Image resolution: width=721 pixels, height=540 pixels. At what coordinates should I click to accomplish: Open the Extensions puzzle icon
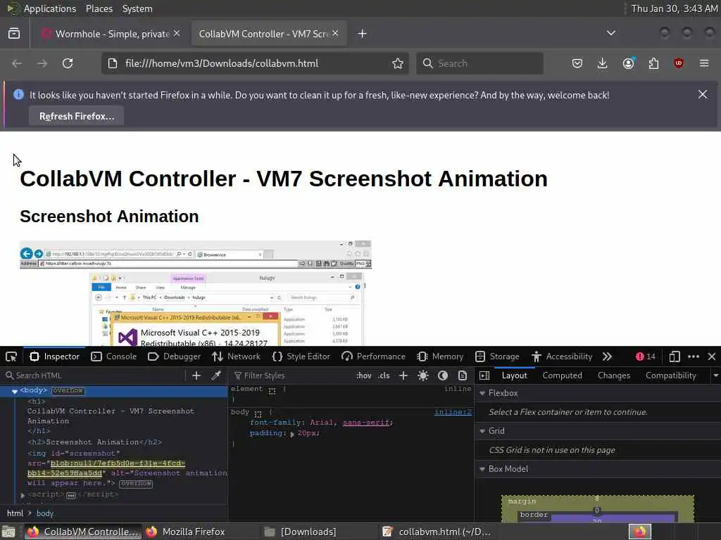coord(653,63)
